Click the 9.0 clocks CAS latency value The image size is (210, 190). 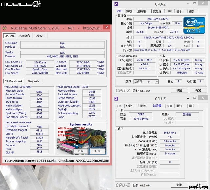(170, 141)
